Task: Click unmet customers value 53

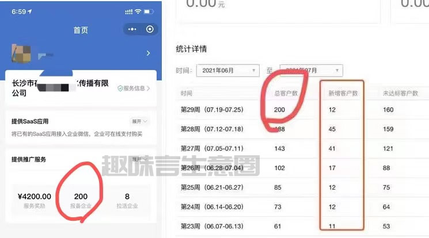Action: point(386,227)
